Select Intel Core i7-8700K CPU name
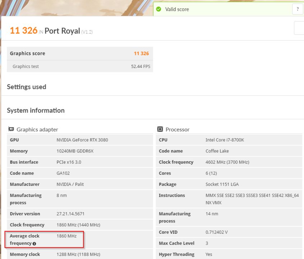Screen dimensions: 304x259 (225, 140)
